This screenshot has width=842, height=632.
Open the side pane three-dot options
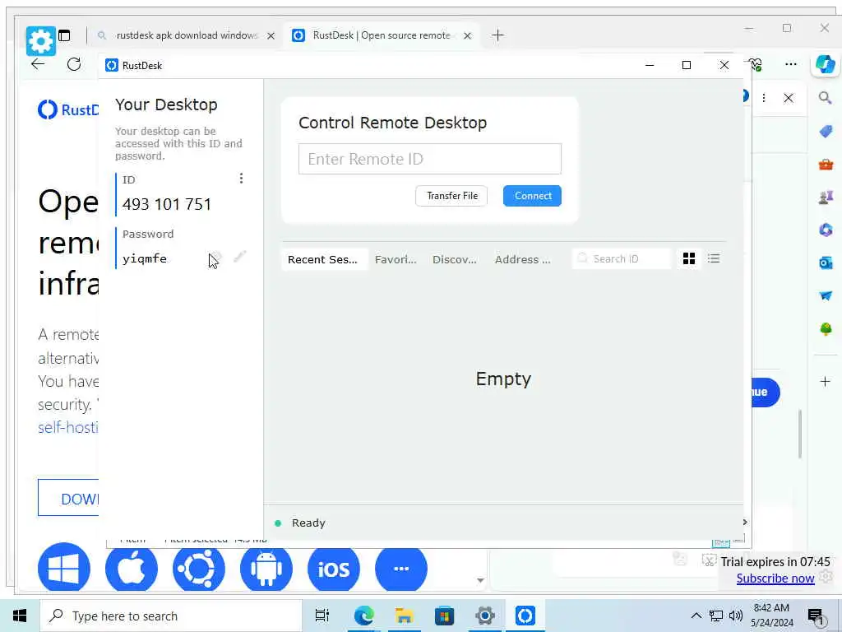764,98
